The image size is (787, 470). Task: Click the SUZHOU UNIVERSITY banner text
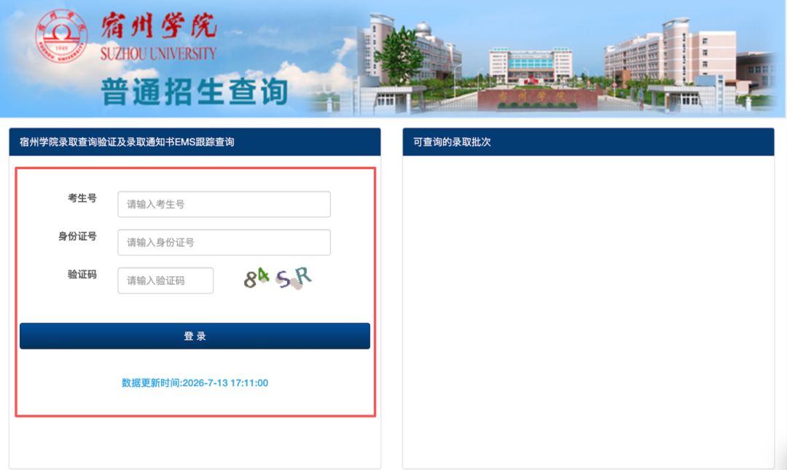158,53
